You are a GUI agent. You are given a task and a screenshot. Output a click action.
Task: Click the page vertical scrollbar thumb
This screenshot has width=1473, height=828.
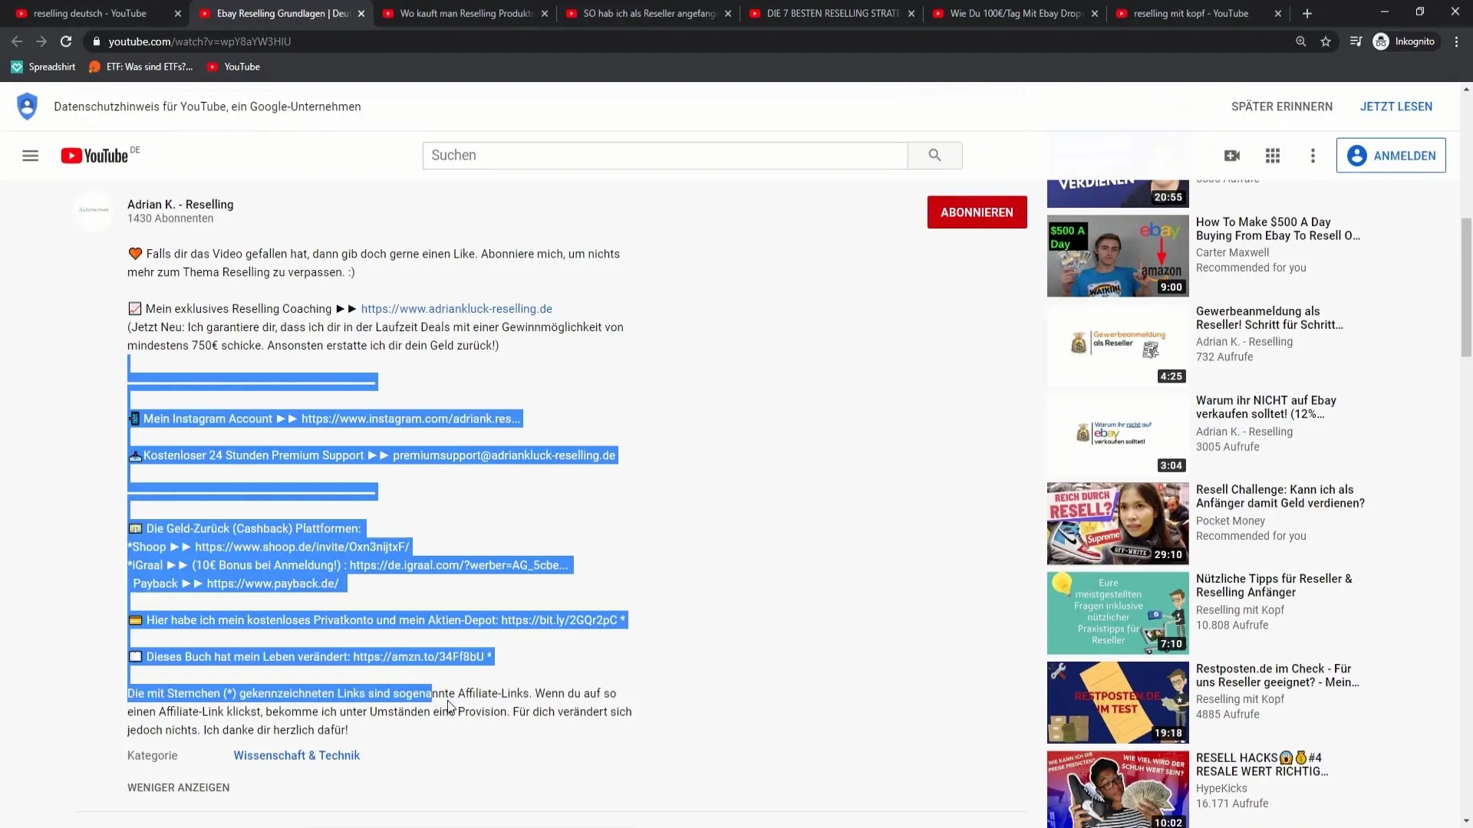coord(1466,287)
